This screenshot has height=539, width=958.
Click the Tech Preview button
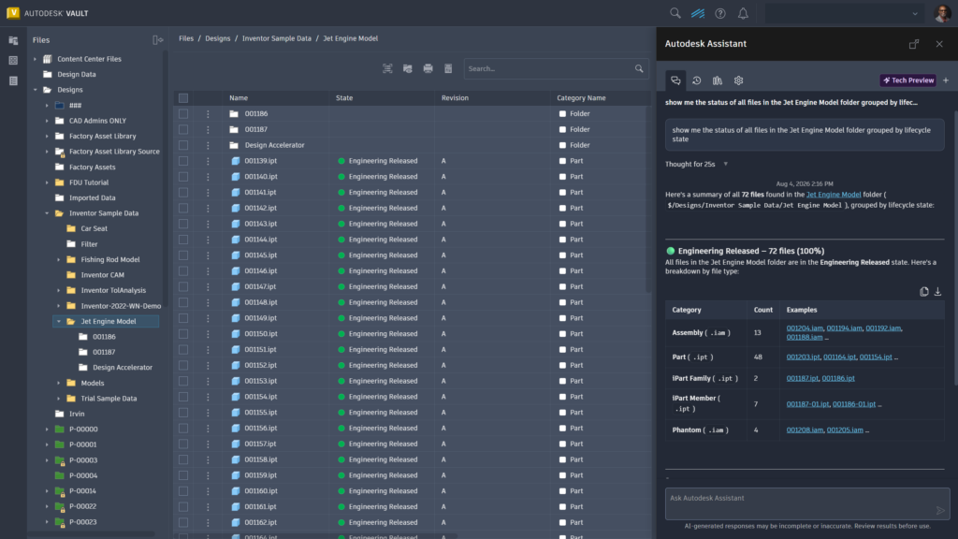coord(907,80)
